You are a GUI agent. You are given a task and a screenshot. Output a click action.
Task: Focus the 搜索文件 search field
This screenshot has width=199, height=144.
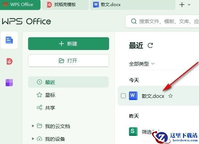[162, 21]
